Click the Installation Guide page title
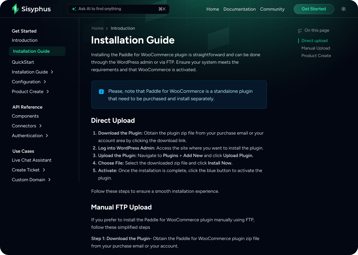This screenshot has height=255, width=358. 133,40
